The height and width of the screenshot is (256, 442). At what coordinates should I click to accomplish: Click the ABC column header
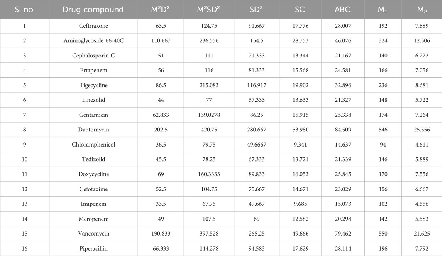point(342,10)
